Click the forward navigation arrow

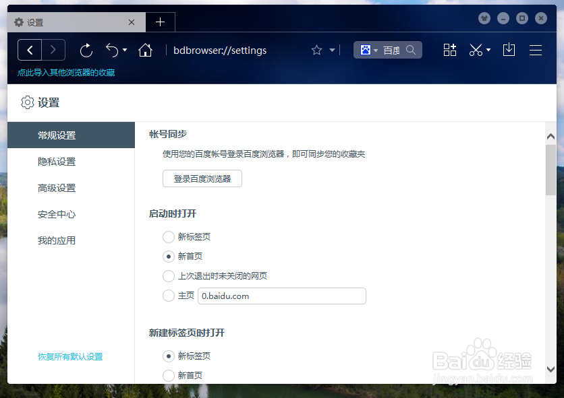pyautogui.click(x=53, y=50)
